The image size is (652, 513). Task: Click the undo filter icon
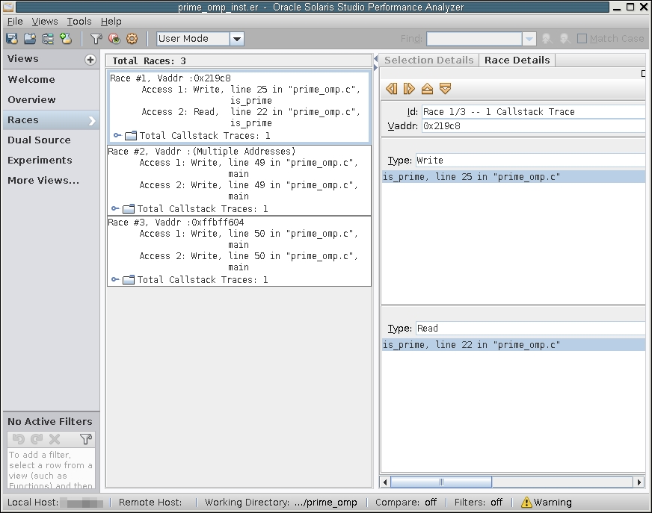[x=19, y=438]
